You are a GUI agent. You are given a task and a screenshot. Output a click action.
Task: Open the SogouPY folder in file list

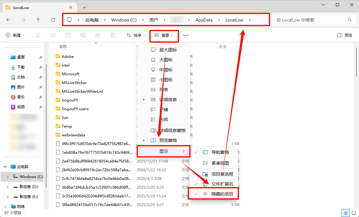[70, 100]
